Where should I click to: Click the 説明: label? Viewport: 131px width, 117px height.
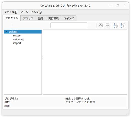[7, 106]
